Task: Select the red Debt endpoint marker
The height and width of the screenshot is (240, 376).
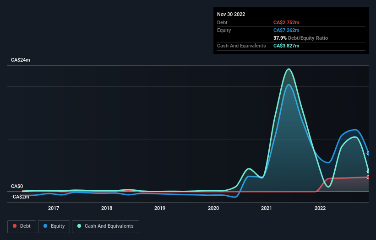Action: point(368,177)
